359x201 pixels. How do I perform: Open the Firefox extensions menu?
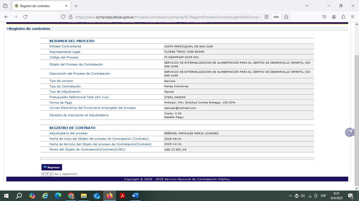pos(343,17)
